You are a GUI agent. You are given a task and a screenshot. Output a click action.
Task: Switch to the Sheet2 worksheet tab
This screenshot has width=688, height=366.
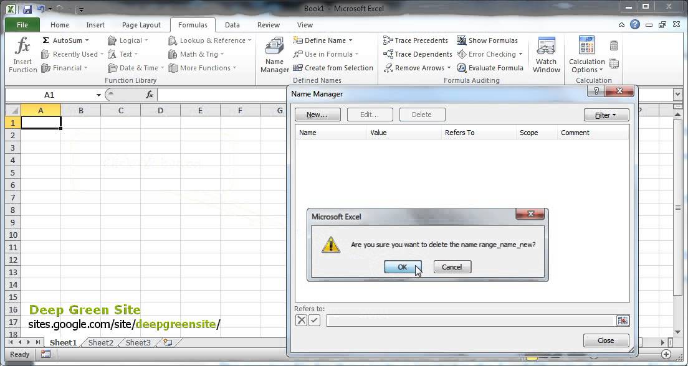[x=101, y=343]
